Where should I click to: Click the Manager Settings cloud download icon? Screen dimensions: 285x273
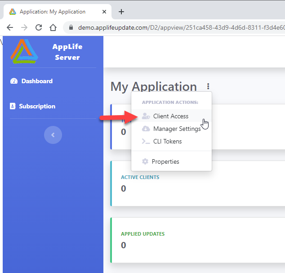[146, 129]
